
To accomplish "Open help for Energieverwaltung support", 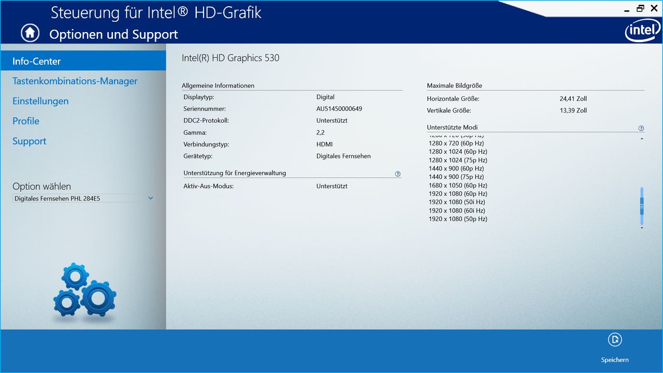I will pos(398,174).
